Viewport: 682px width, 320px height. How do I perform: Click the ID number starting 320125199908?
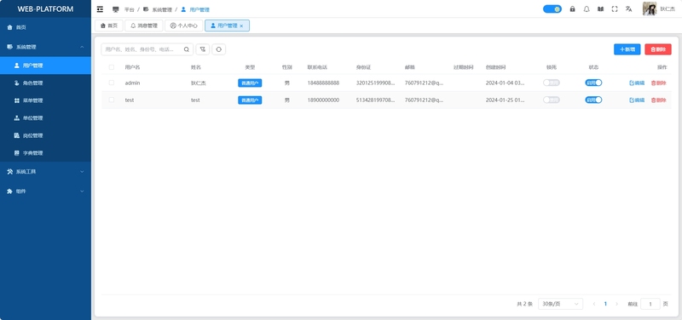376,83
